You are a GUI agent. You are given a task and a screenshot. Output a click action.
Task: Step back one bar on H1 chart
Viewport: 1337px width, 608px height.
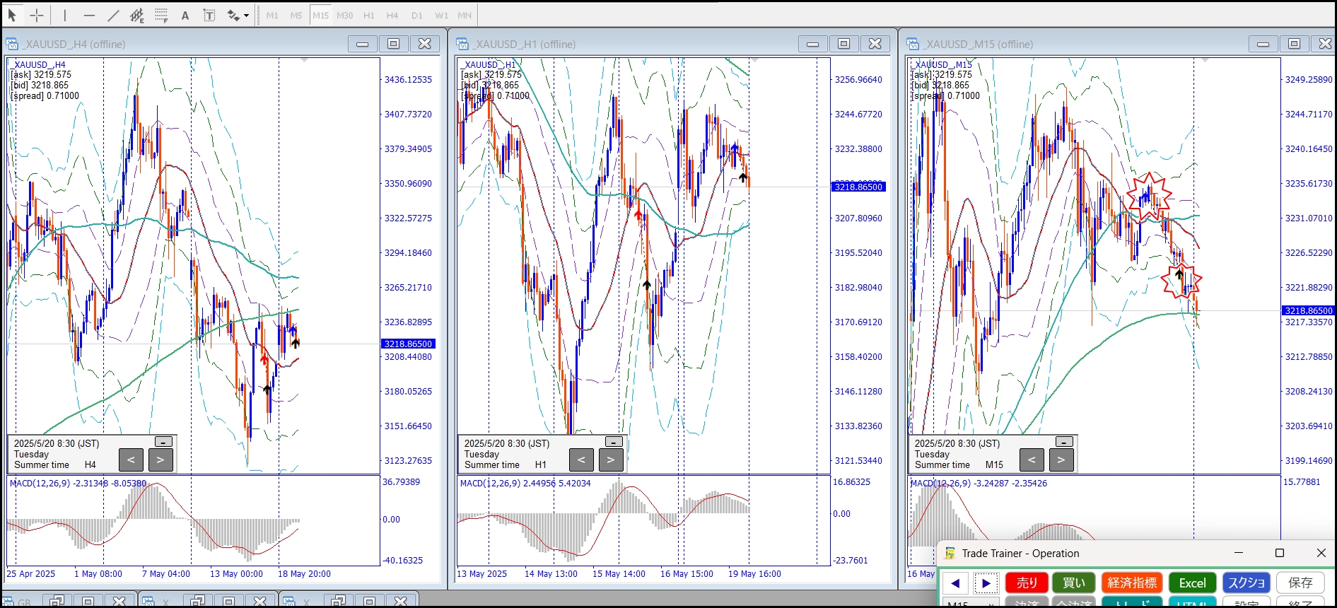tap(581, 460)
